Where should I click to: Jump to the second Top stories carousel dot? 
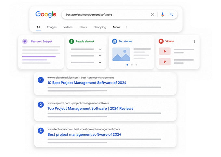(132, 65)
